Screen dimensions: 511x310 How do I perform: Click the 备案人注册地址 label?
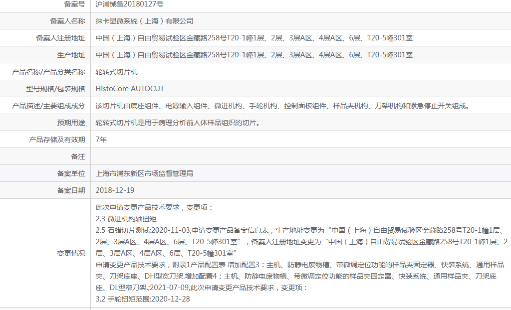60,38
